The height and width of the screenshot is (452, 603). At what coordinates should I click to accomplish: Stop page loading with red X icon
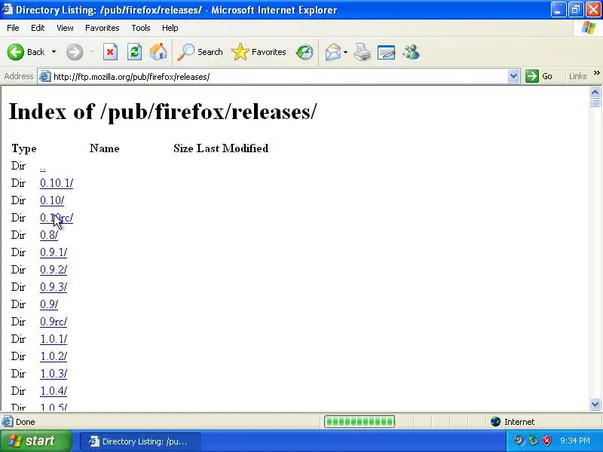click(x=110, y=52)
